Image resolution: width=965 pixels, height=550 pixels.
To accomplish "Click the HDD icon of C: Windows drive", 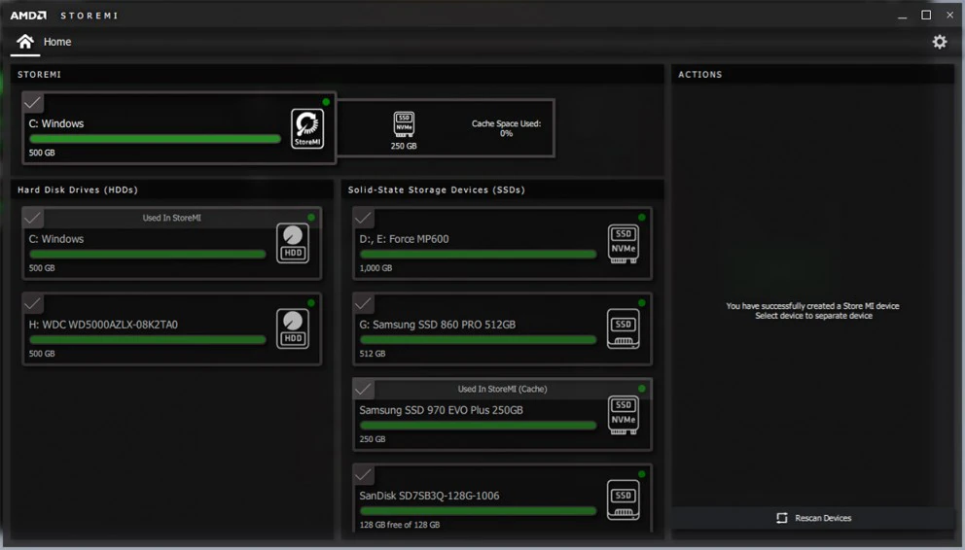I will click(x=293, y=243).
